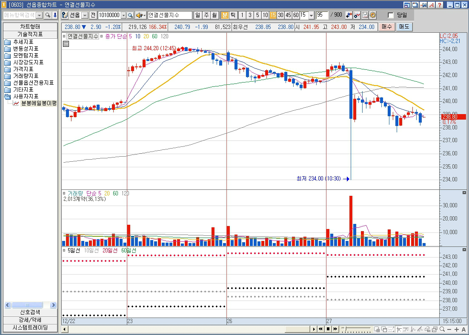Click the search icon next to code 10100000
Image resolution: width=469 pixels, height=335 pixels.
pyautogui.click(x=131, y=15)
